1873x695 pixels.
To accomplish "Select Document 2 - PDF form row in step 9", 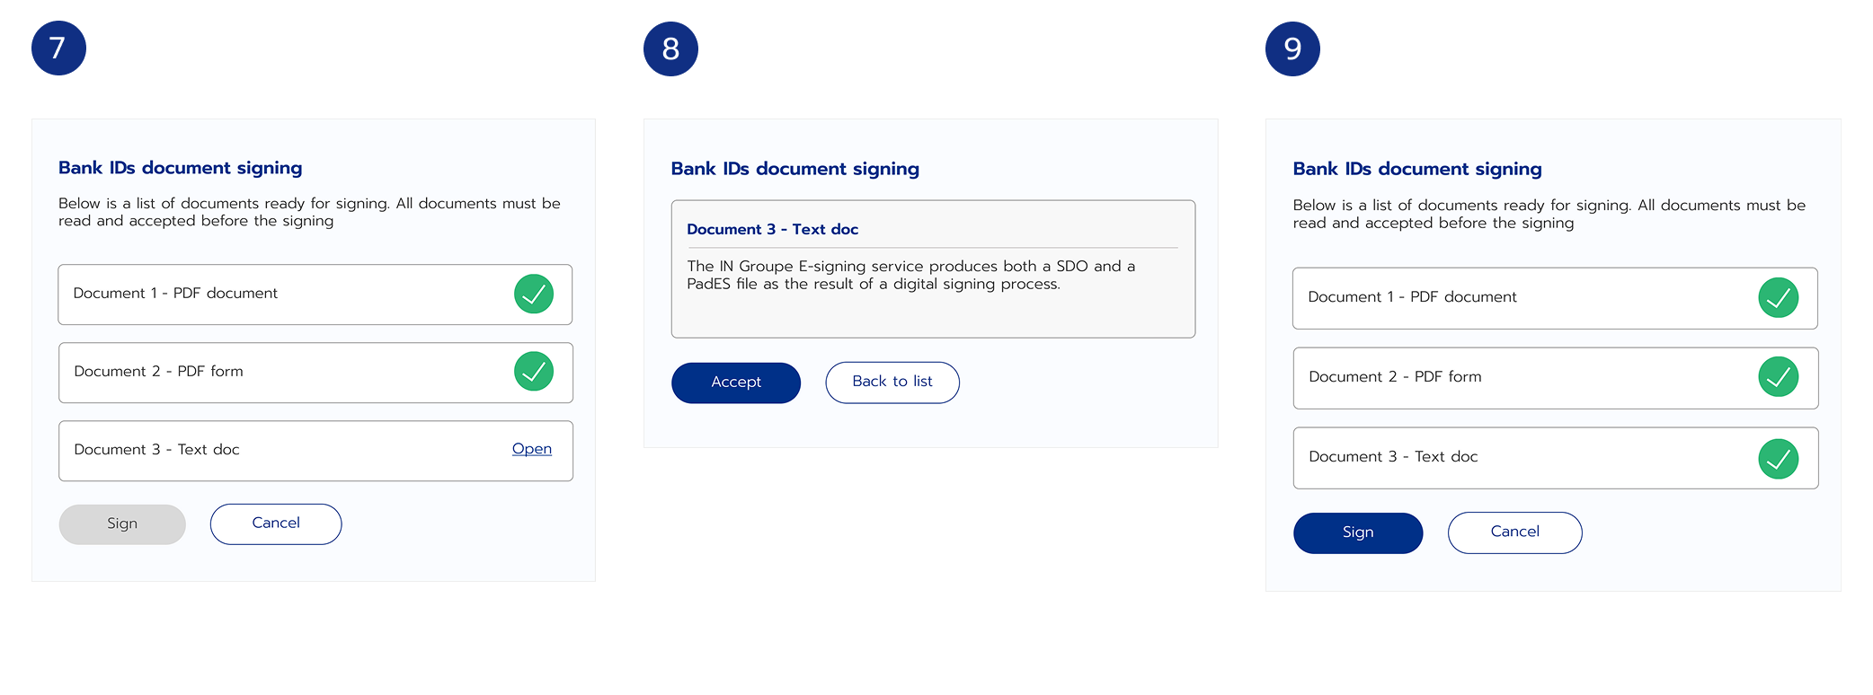I will (x=1510, y=378).
